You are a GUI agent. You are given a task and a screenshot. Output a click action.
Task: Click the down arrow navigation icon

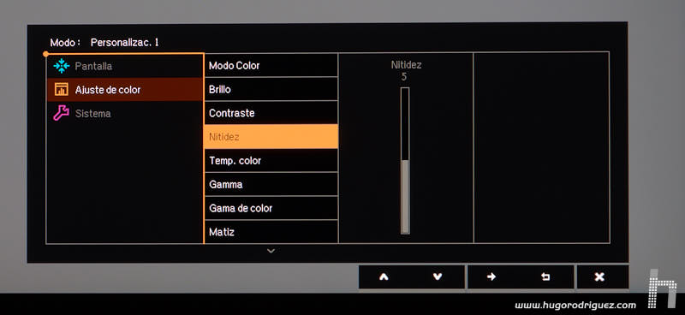438,276
